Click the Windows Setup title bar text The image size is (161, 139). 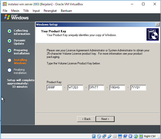pyautogui.click(x=47, y=25)
